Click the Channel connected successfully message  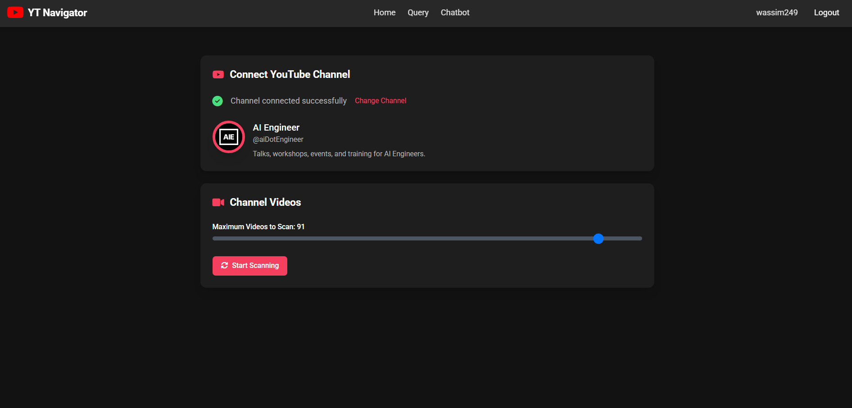coord(289,101)
